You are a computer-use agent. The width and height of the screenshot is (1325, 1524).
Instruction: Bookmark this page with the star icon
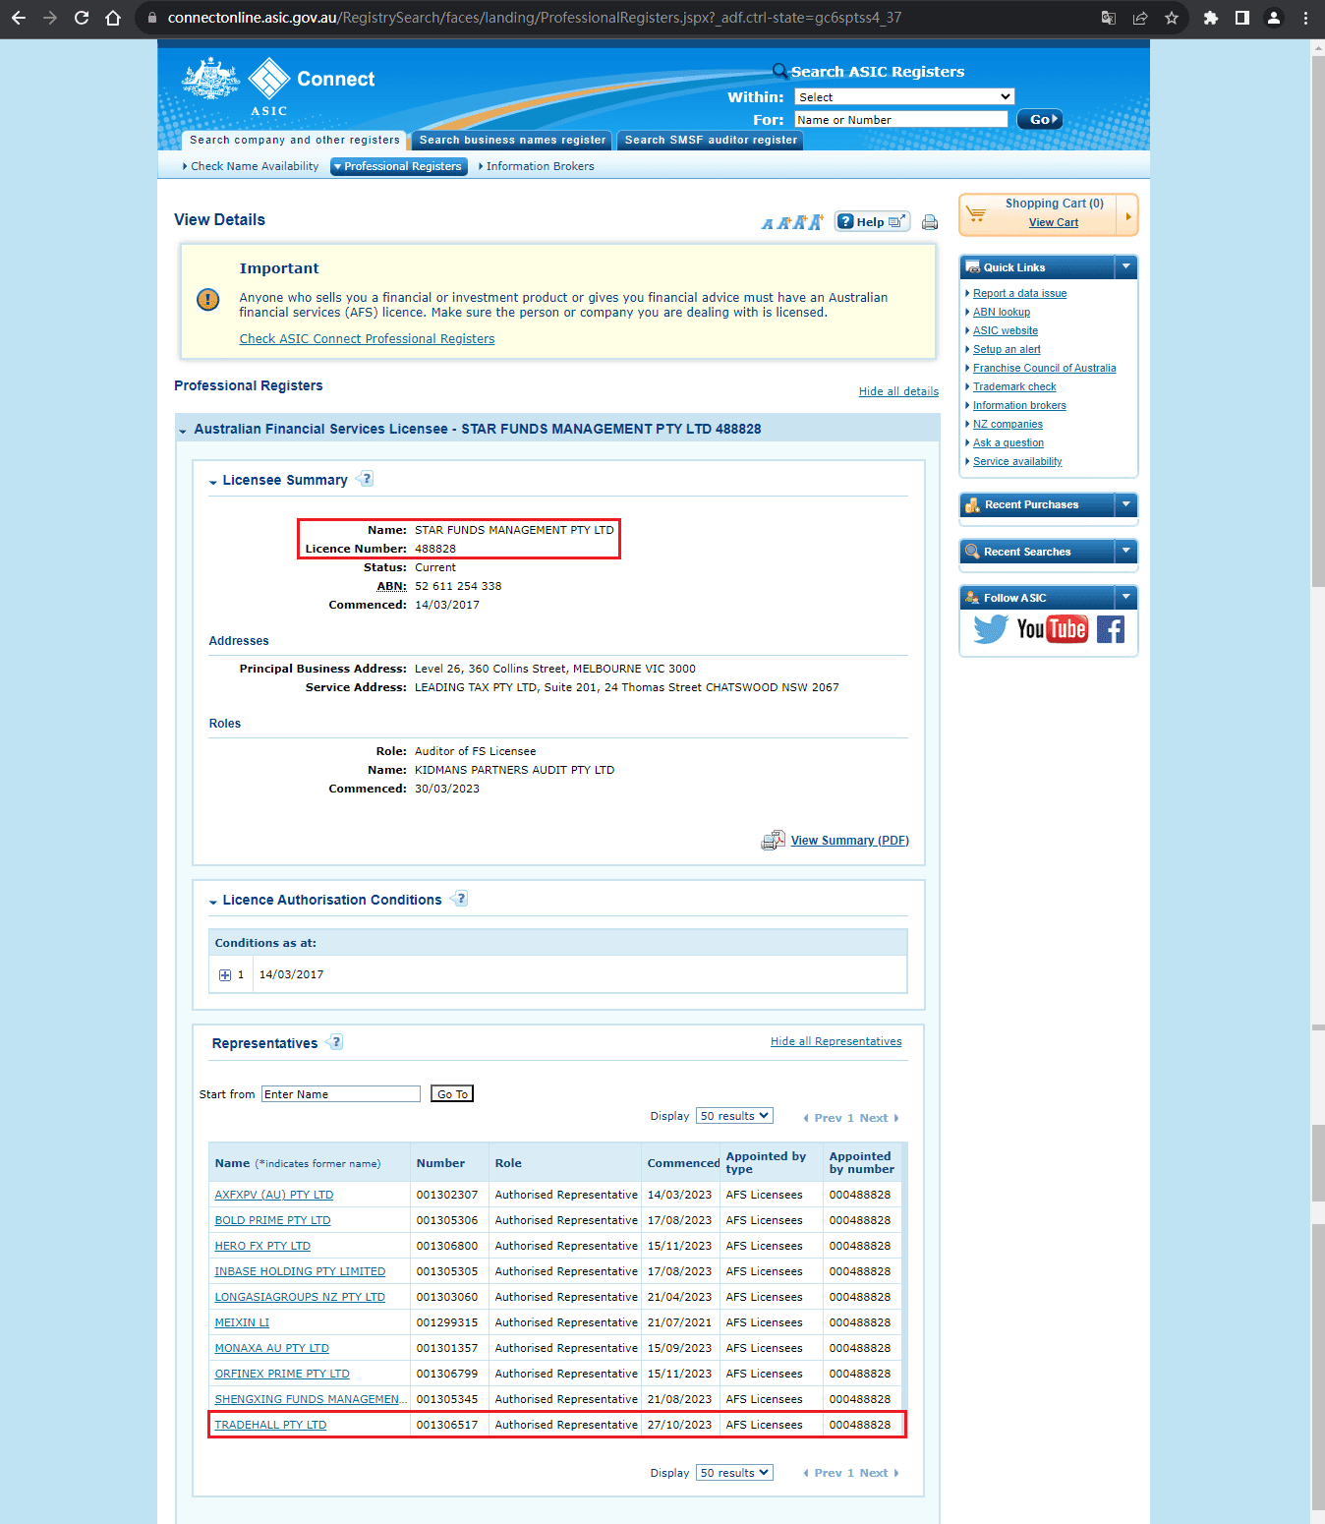1172,18
